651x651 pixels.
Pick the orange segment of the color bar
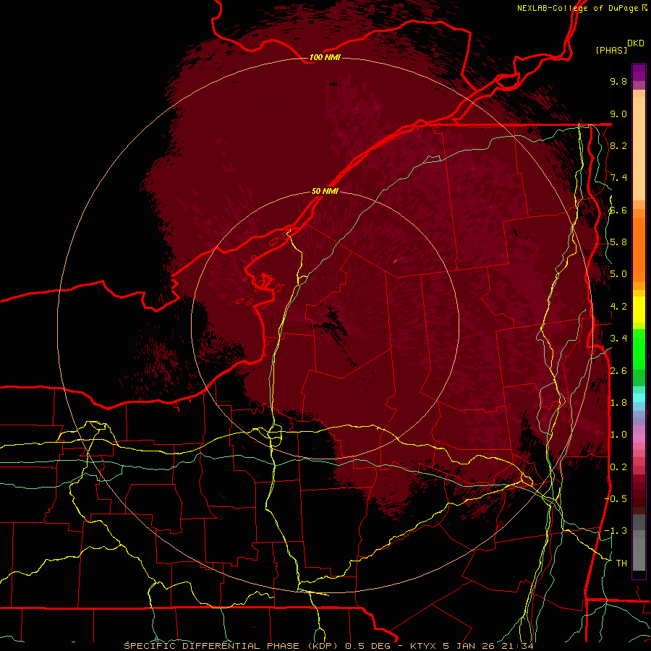point(639,249)
